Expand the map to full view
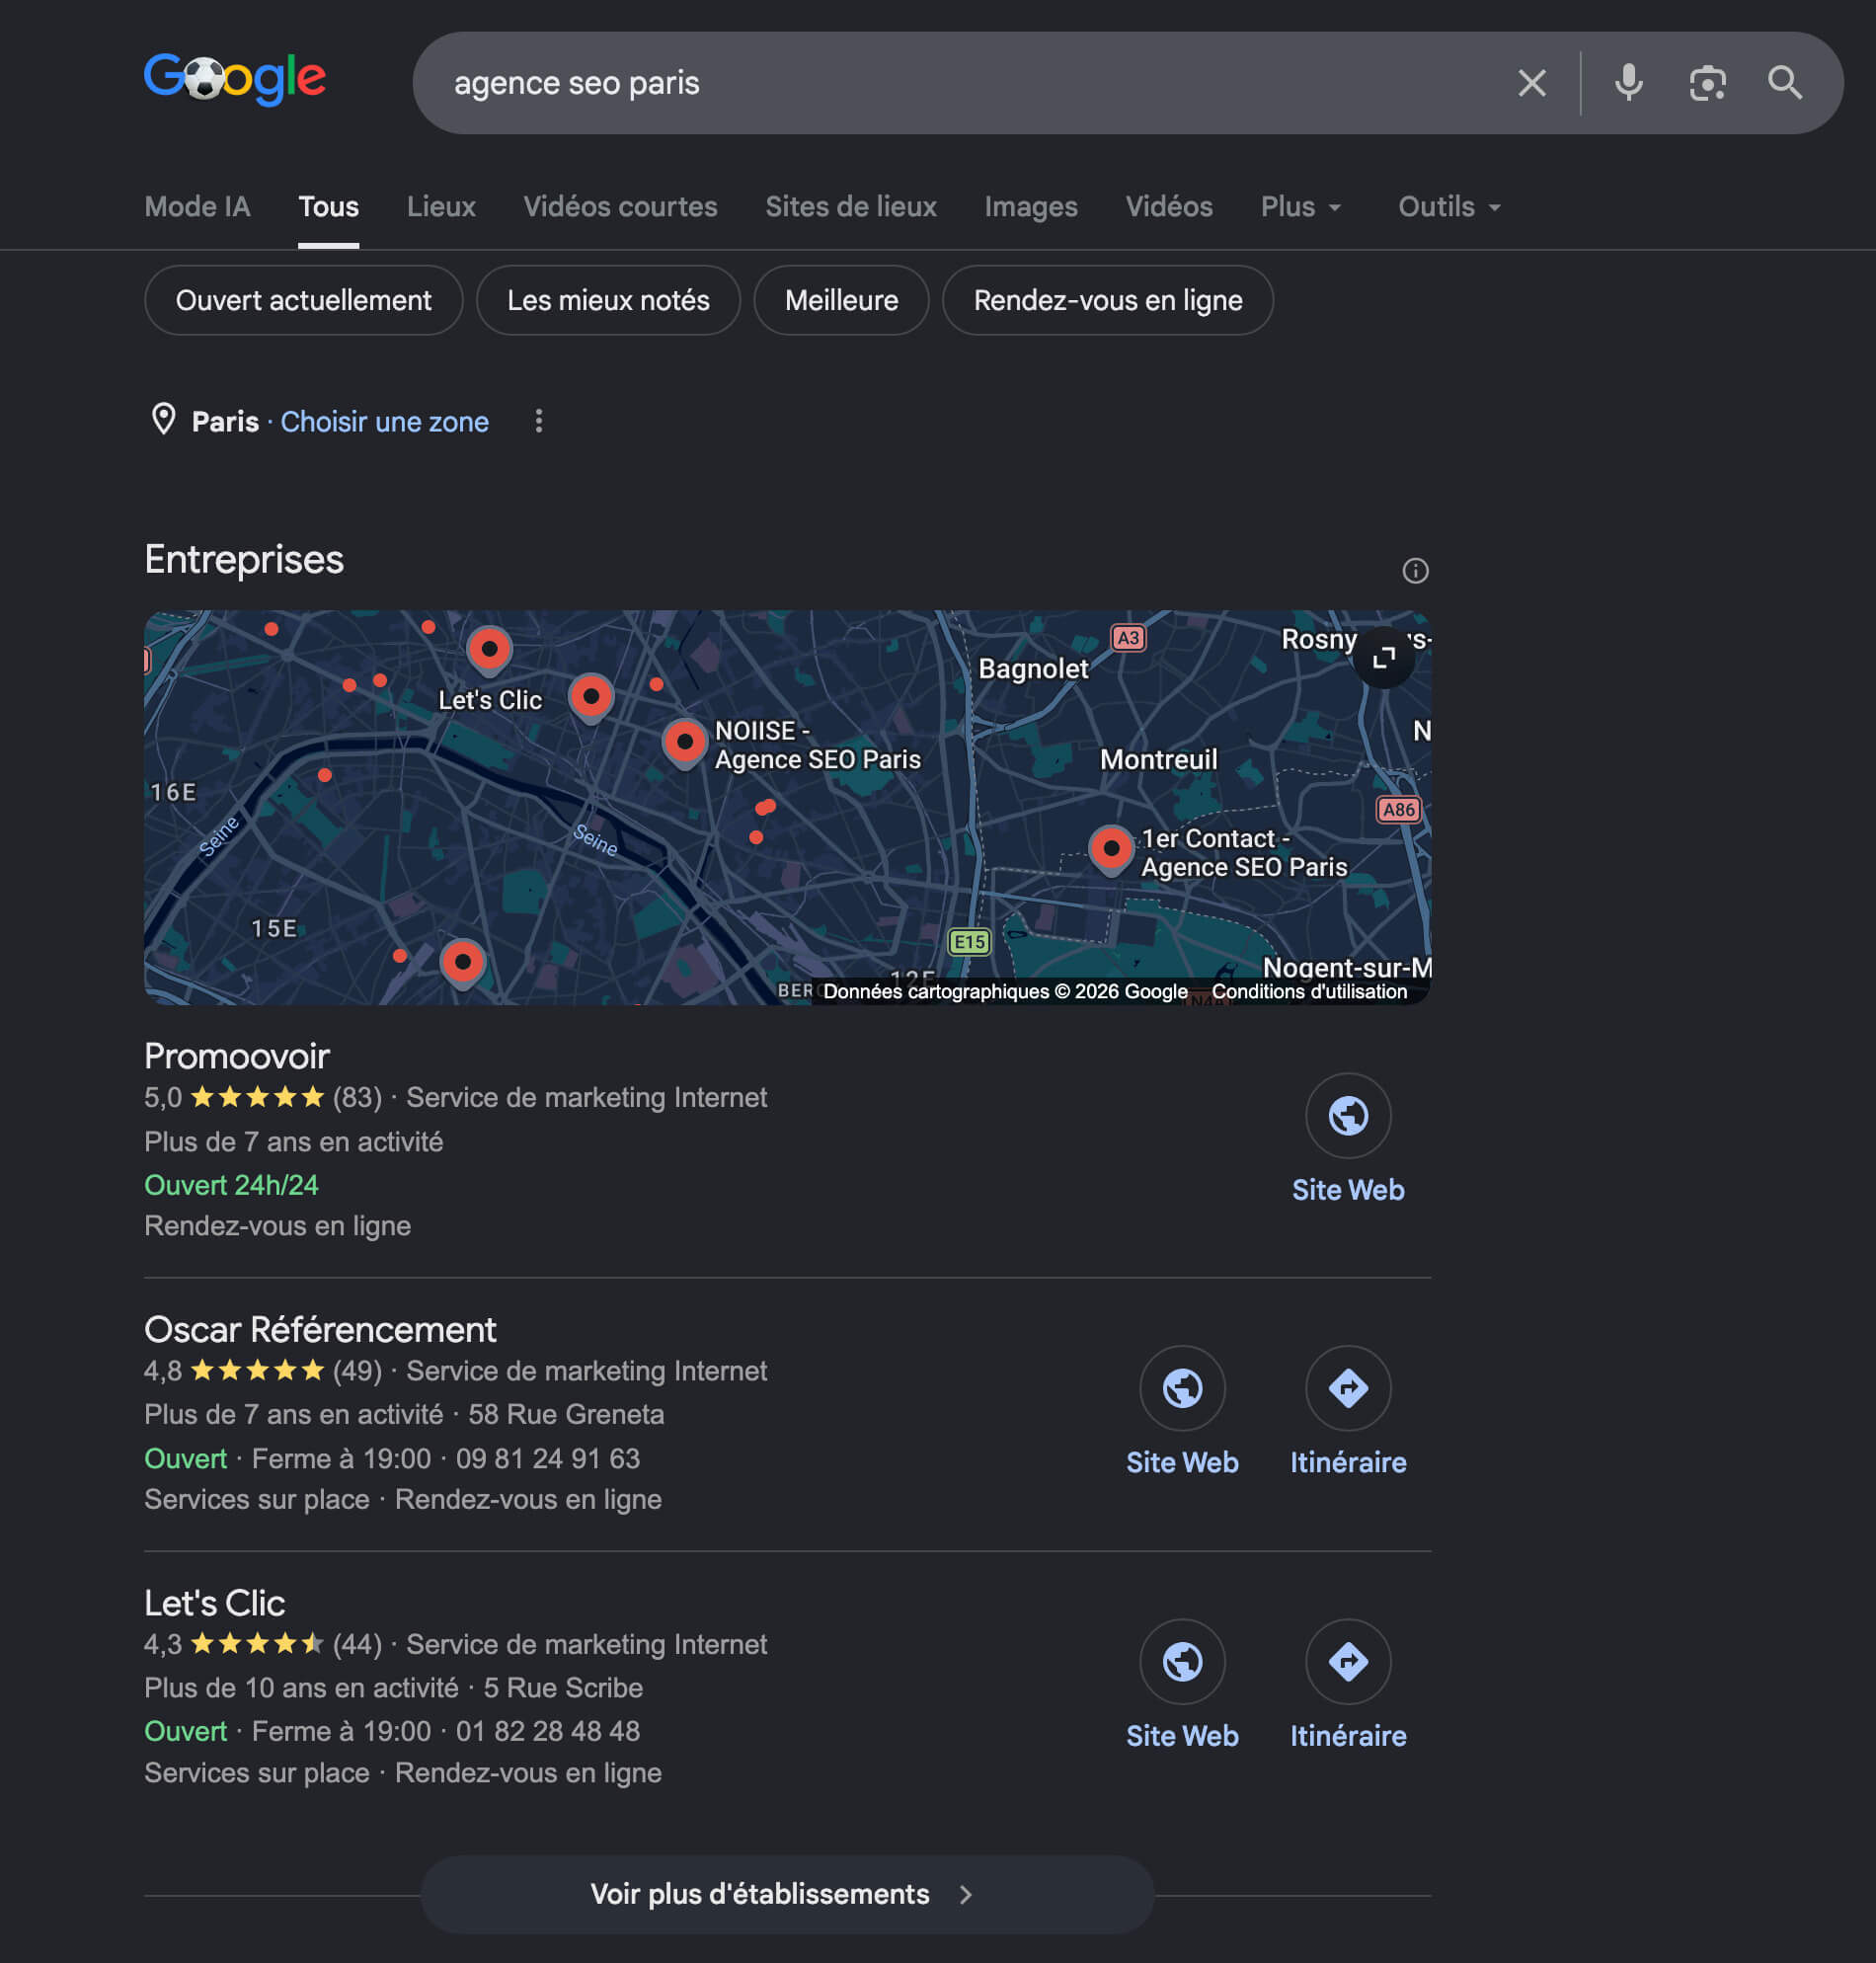Image resolution: width=1876 pixels, height=1963 pixels. [x=1384, y=657]
